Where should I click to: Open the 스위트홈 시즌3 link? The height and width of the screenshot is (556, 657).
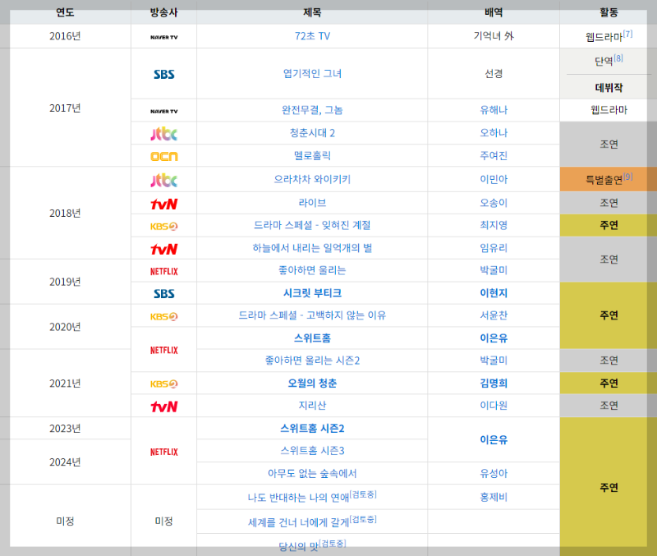[x=312, y=451]
